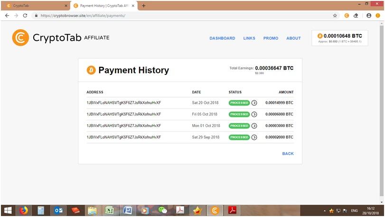The image size is (385, 217).
Task: Go to the PROMO page
Action: coord(271,38)
